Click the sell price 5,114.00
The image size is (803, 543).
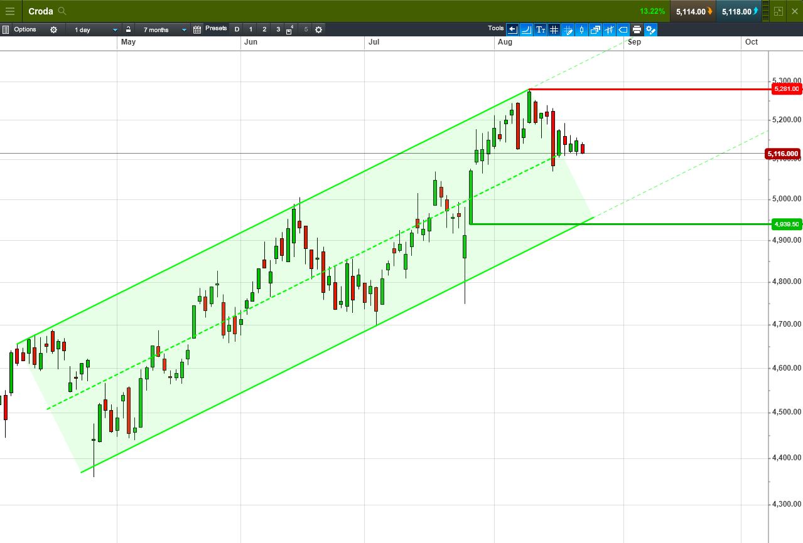(x=693, y=11)
